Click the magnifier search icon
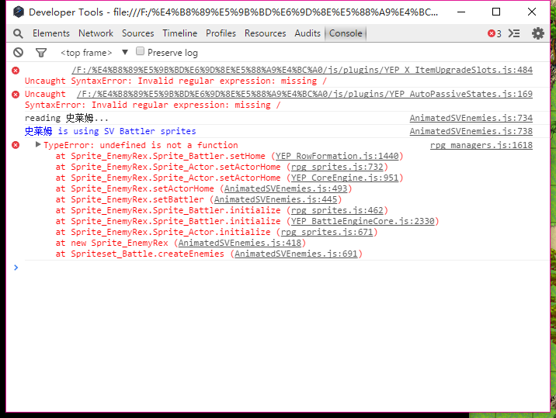 tap(18, 33)
